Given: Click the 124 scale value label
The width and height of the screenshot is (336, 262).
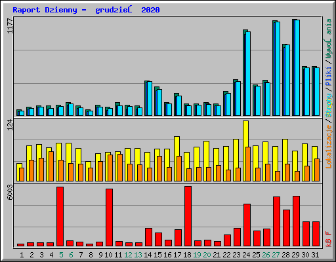Looking at the screenshot, I should point(10,124).
